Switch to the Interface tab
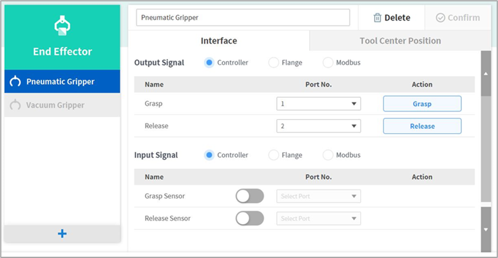Image resolution: width=498 pixels, height=258 pixels. click(x=219, y=41)
